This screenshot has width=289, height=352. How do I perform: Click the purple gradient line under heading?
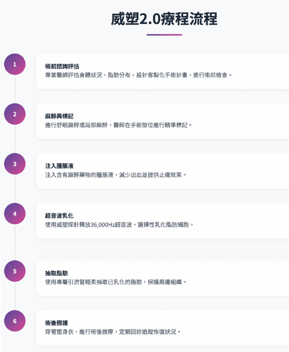tap(164, 35)
